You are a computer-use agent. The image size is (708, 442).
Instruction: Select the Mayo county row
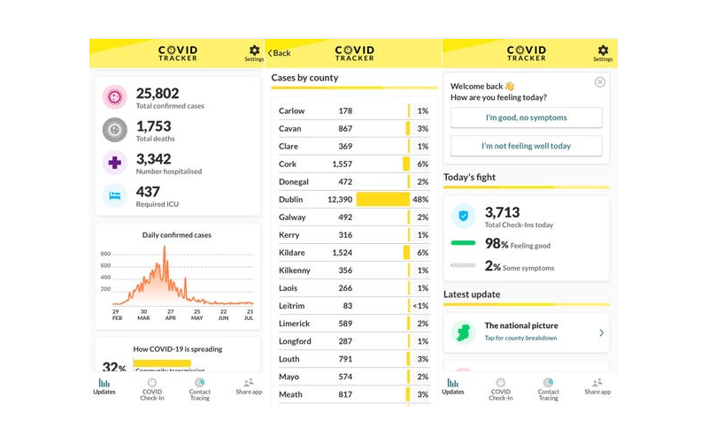pyautogui.click(x=355, y=377)
